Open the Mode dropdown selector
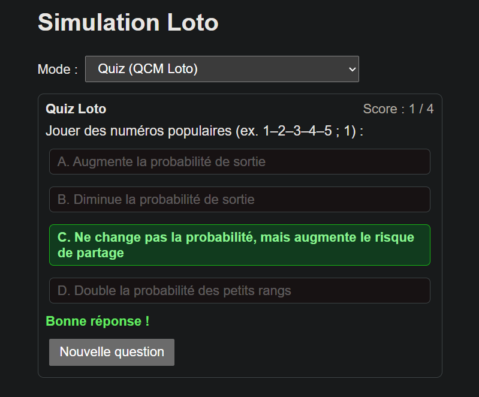479x397 pixels. 222,69
